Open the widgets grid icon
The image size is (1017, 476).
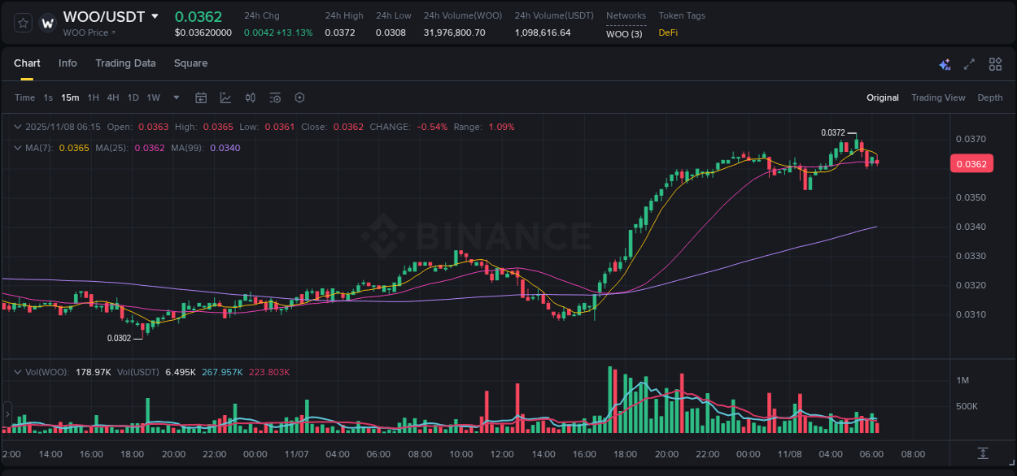pos(995,64)
